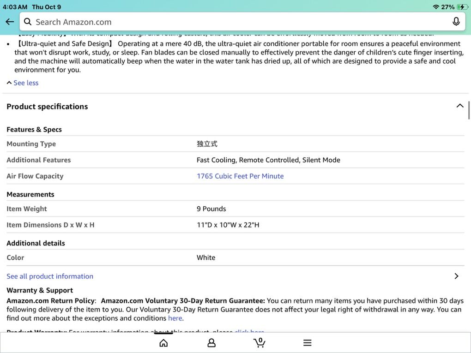
Task: Open the account profile icon
Action: pos(211,343)
